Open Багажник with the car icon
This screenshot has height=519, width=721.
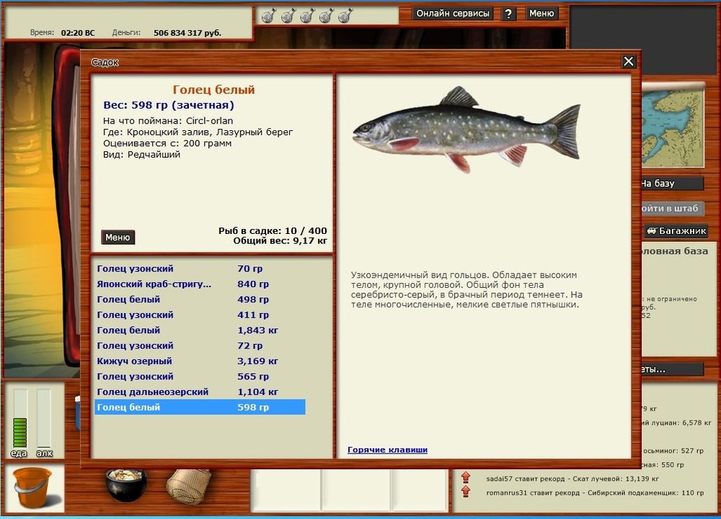tap(676, 231)
